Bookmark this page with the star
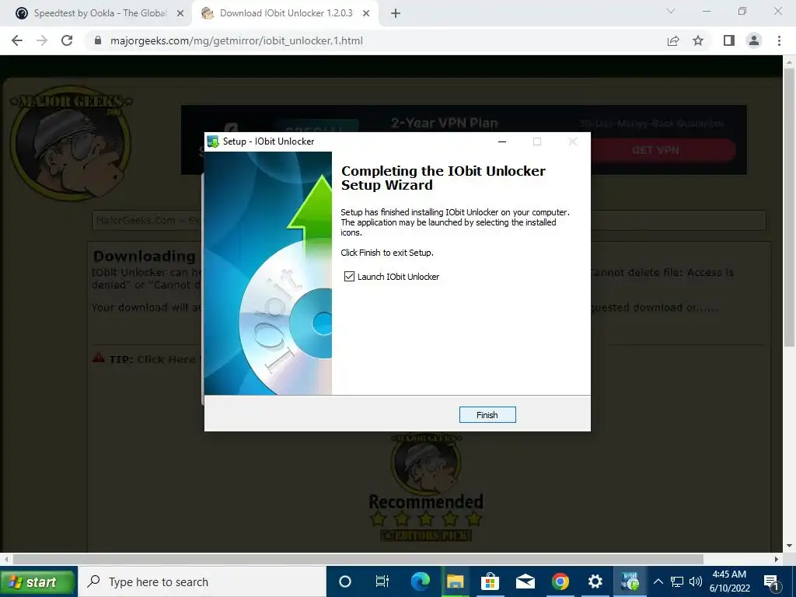Screen dimensions: 796x597 point(698,40)
